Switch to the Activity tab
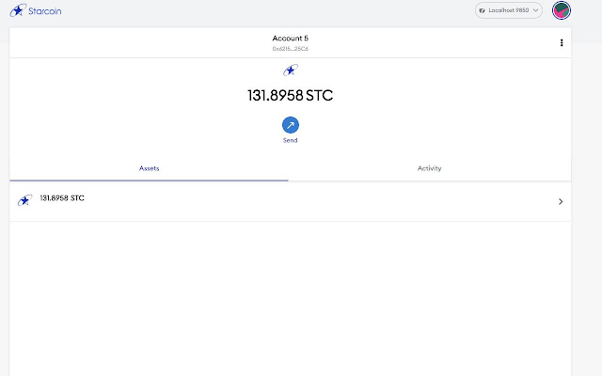This screenshot has height=376, width=602. [429, 168]
